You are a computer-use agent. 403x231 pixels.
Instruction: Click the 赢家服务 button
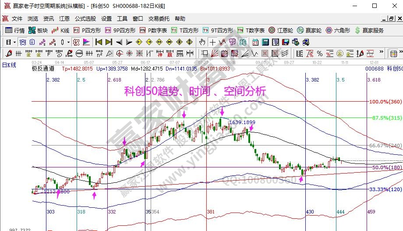369,30
